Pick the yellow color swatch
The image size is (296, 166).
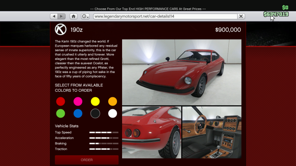pos(95,101)
